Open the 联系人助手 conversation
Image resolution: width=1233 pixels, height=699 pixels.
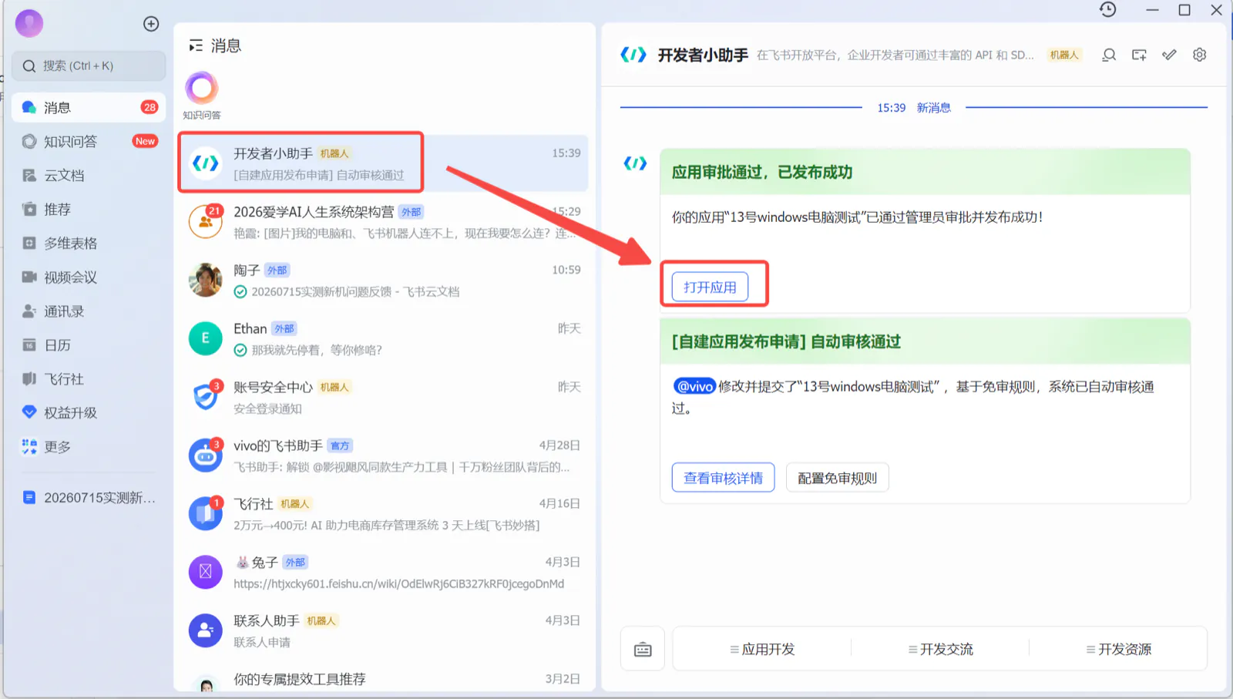tap(384, 631)
